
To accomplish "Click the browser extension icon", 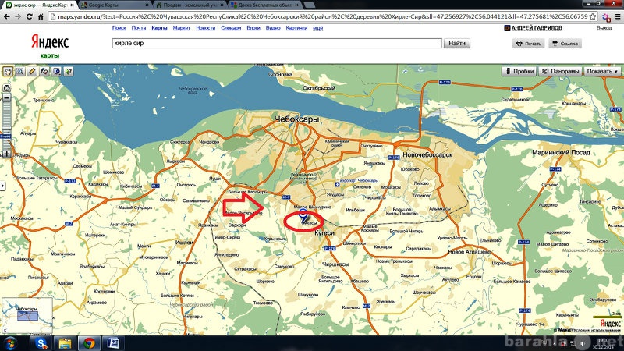I will pyautogui.click(x=606, y=16).
